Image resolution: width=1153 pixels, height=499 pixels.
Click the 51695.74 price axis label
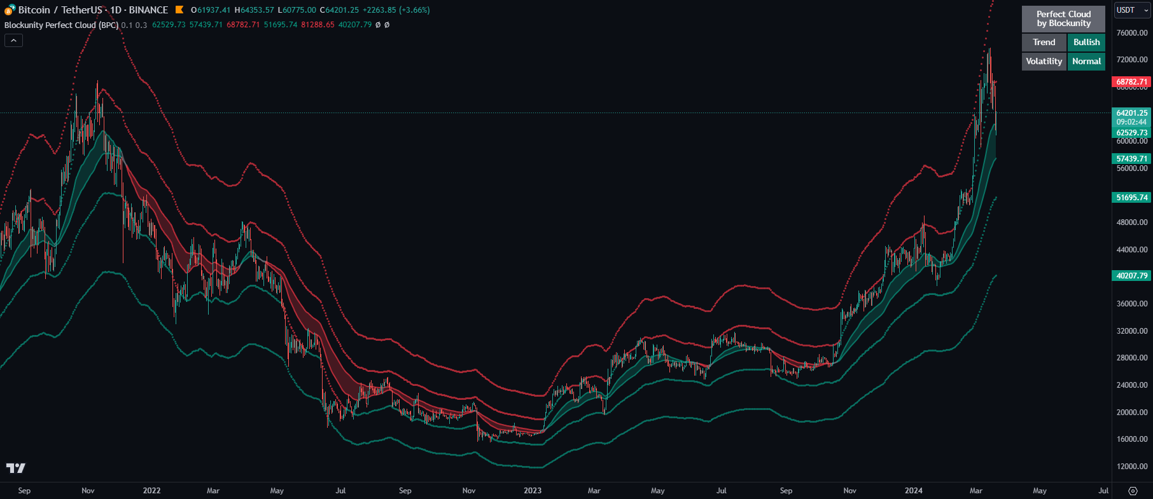[1131, 198]
